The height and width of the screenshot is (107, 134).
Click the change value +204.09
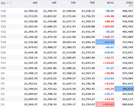coord(108,26)
